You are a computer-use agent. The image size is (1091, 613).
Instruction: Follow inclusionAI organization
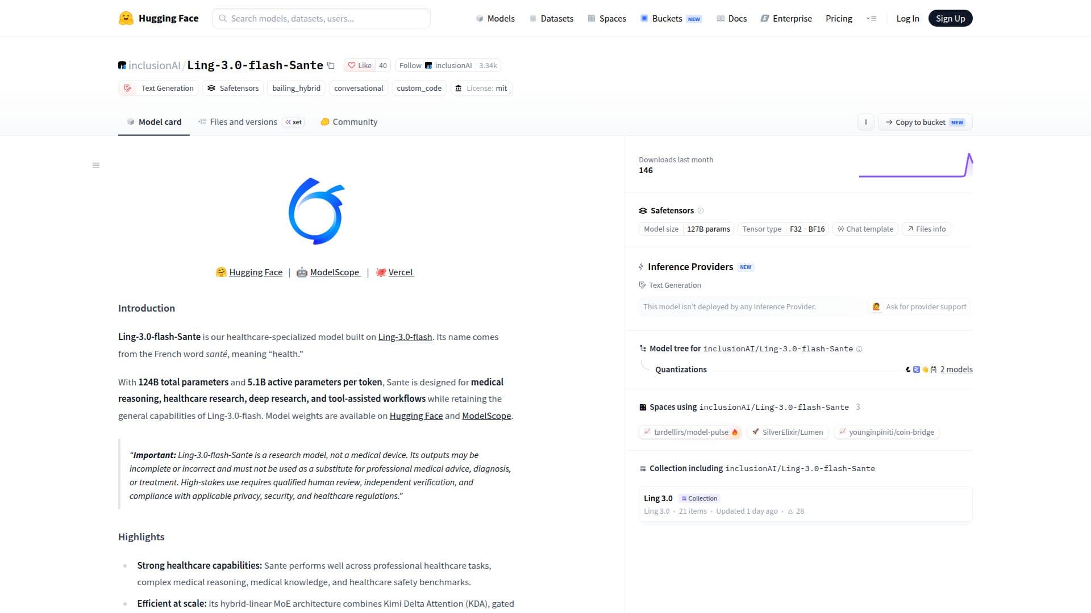tap(435, 65)
